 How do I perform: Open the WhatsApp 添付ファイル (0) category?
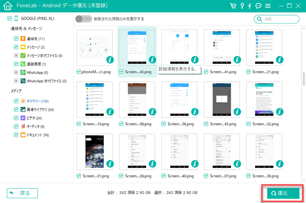coord(47,81)
